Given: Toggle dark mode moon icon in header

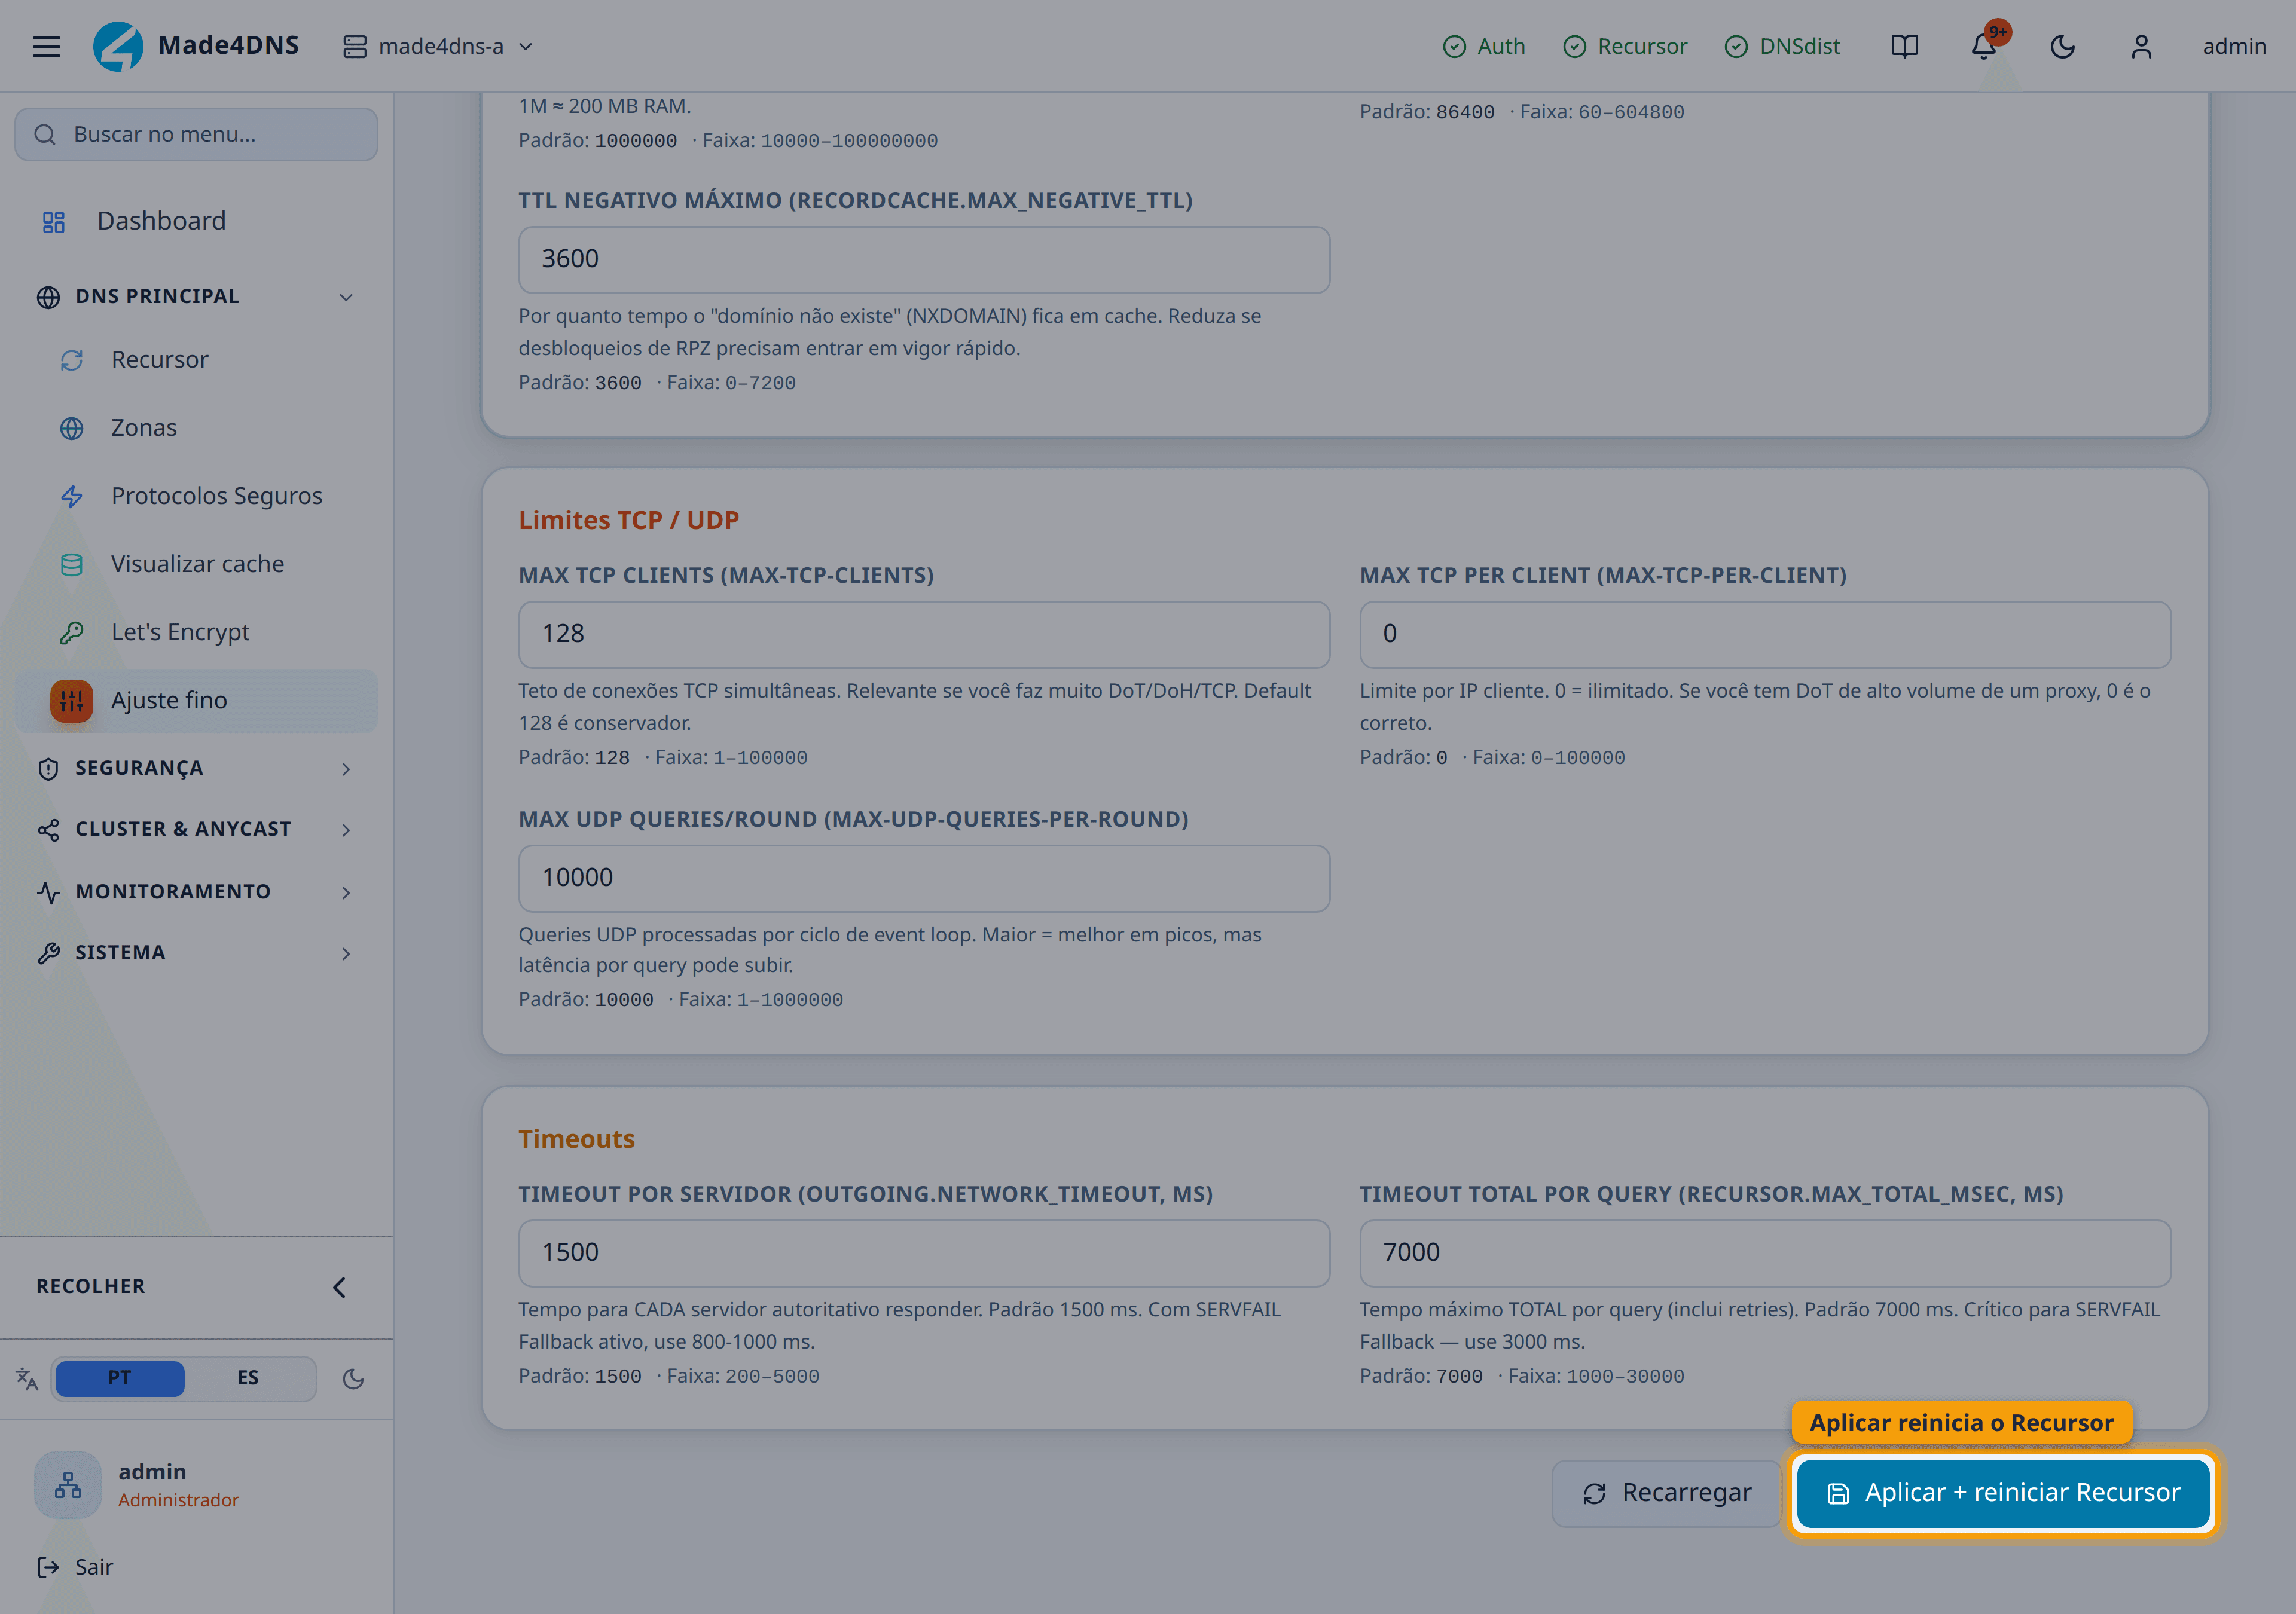Looking at the screenshot, I should click(2062, 46).
